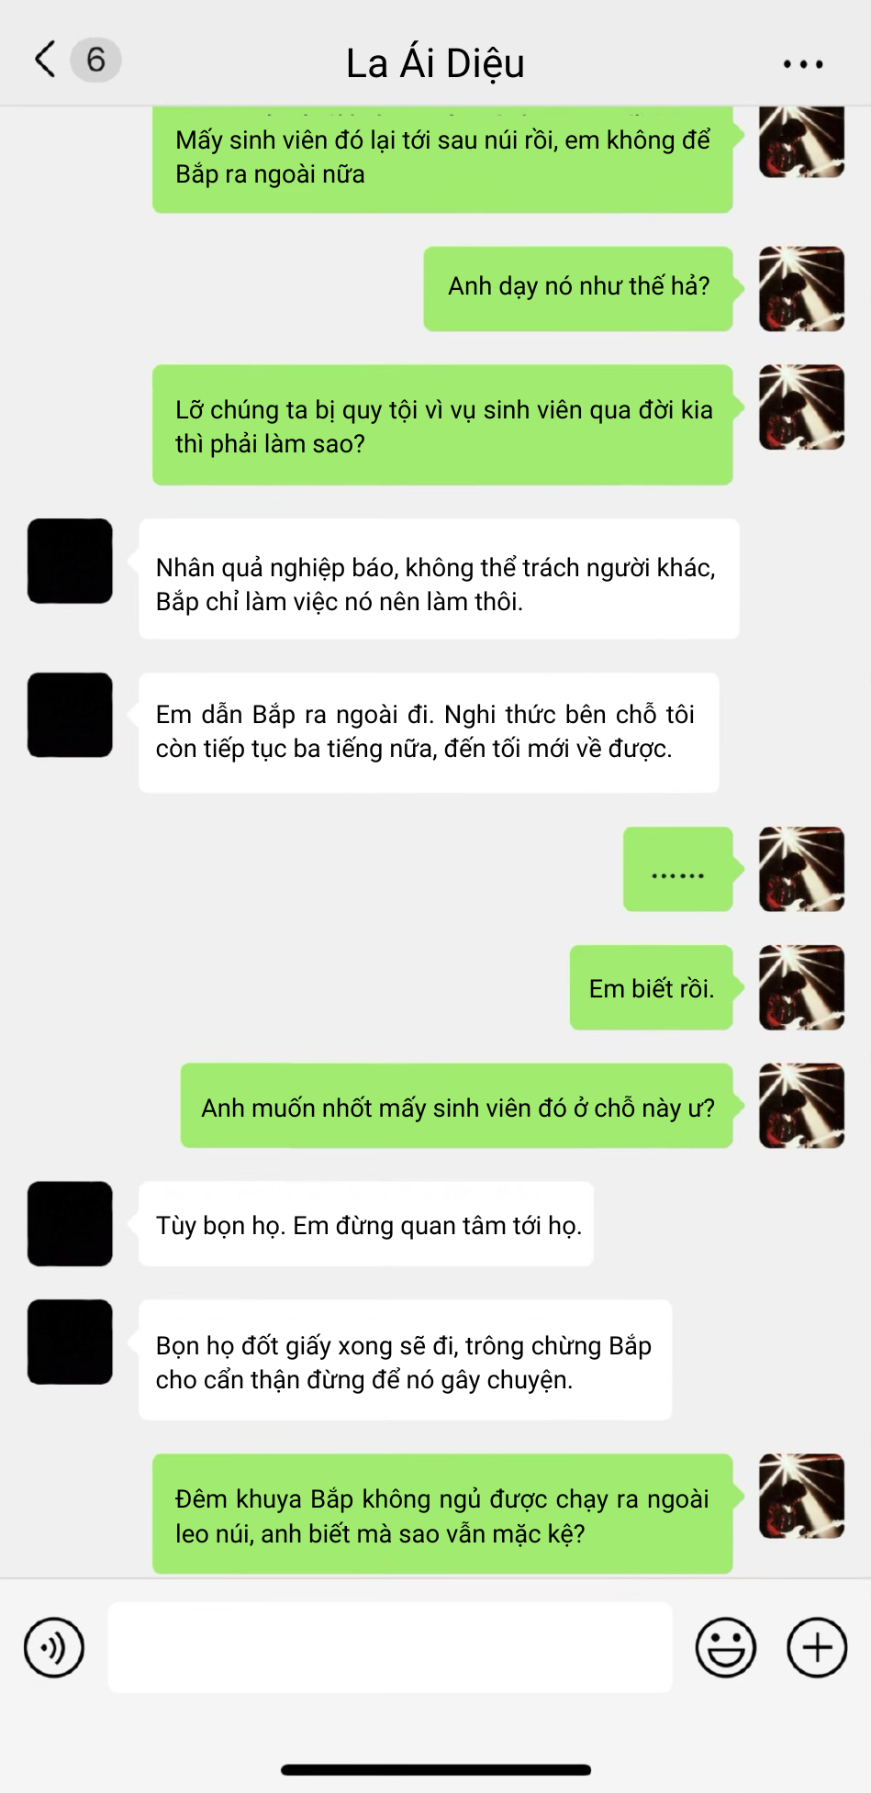Select message 'Lỡ chúng ta bị quy tội'
Viewport: 871px width, 1793px height.
[x=442, y=425]
